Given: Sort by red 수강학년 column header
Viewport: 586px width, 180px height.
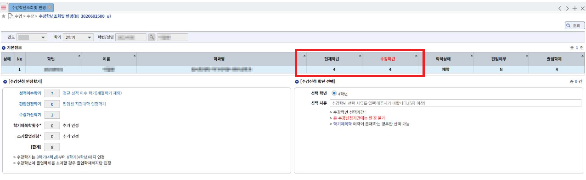Looking at the screenshot, I should click(x=390, y=59).
